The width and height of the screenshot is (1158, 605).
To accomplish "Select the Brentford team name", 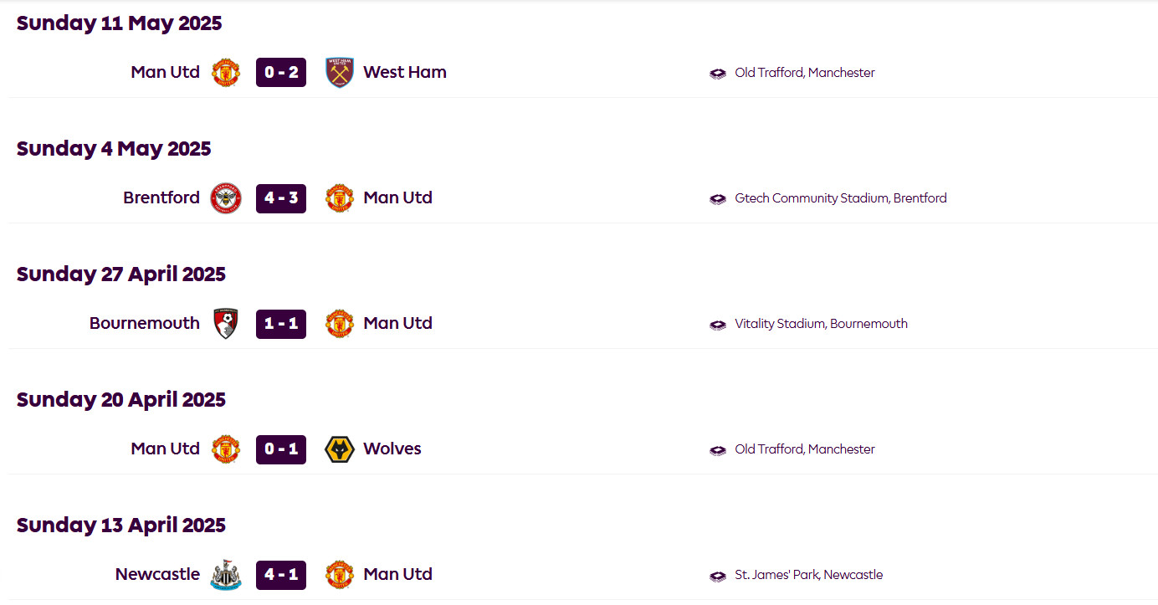I will [x=161, y=198].
